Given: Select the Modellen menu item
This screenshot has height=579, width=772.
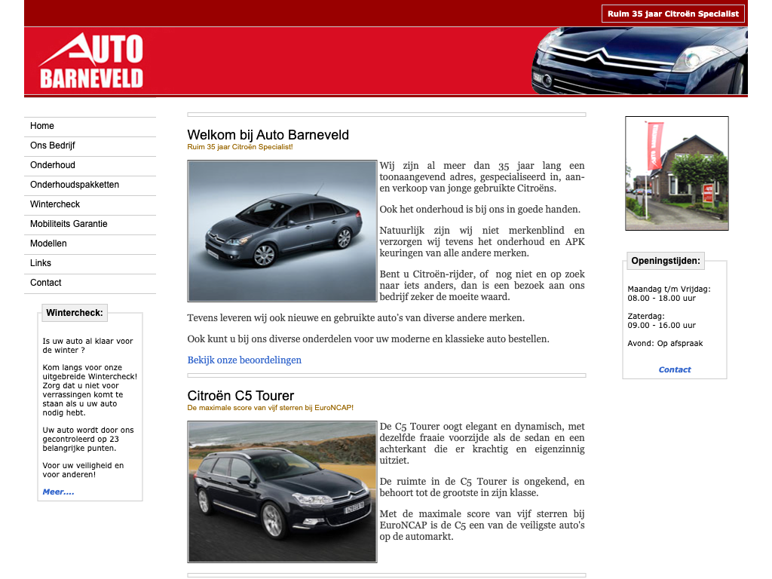Looking at the screenshot, I should pos(48,244).
